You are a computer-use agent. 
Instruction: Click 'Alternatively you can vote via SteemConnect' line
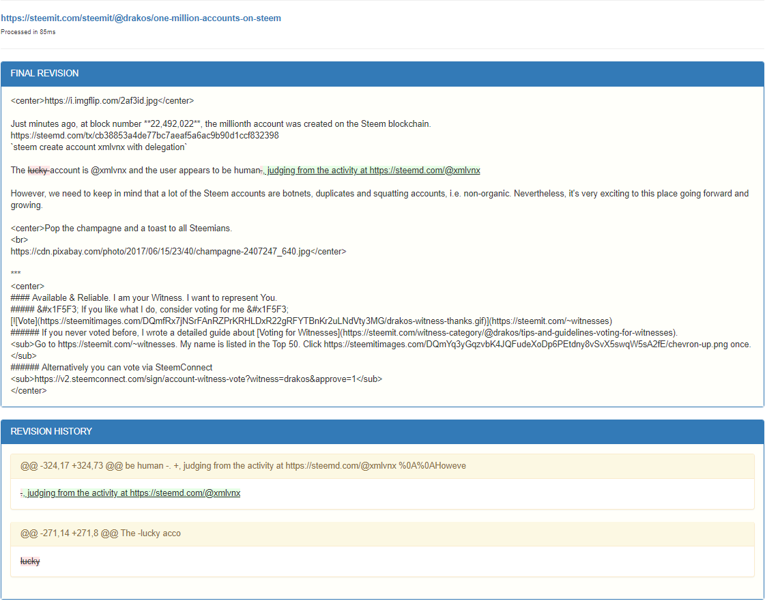[x=112, y=367]
